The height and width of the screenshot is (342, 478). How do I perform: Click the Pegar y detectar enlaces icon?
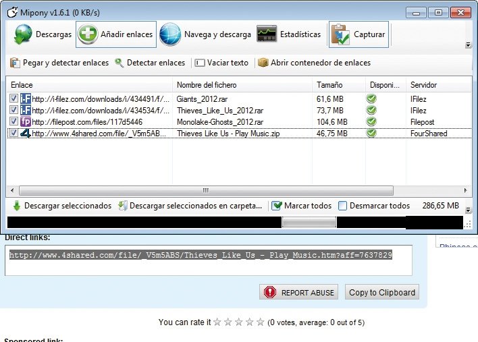[15, 63]
